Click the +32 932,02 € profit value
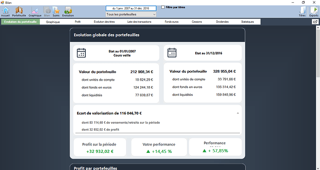The width and height of the screenshot is (320, 170). point(100,151)
